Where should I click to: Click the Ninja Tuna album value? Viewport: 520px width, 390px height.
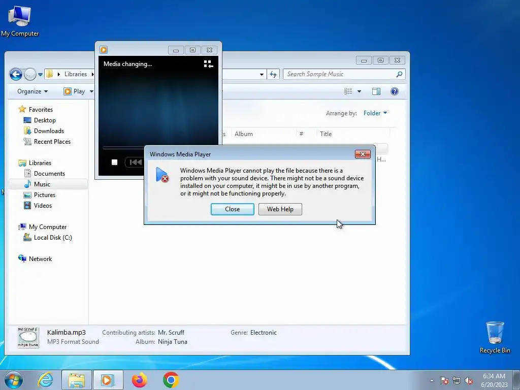[x=173, y=342]
